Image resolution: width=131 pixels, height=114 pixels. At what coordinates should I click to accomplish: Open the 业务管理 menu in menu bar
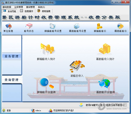19,7
